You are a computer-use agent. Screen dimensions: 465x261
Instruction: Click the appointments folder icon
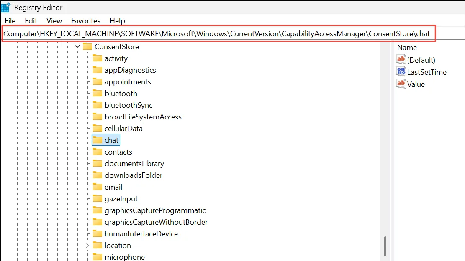click(x=97, y=81)
